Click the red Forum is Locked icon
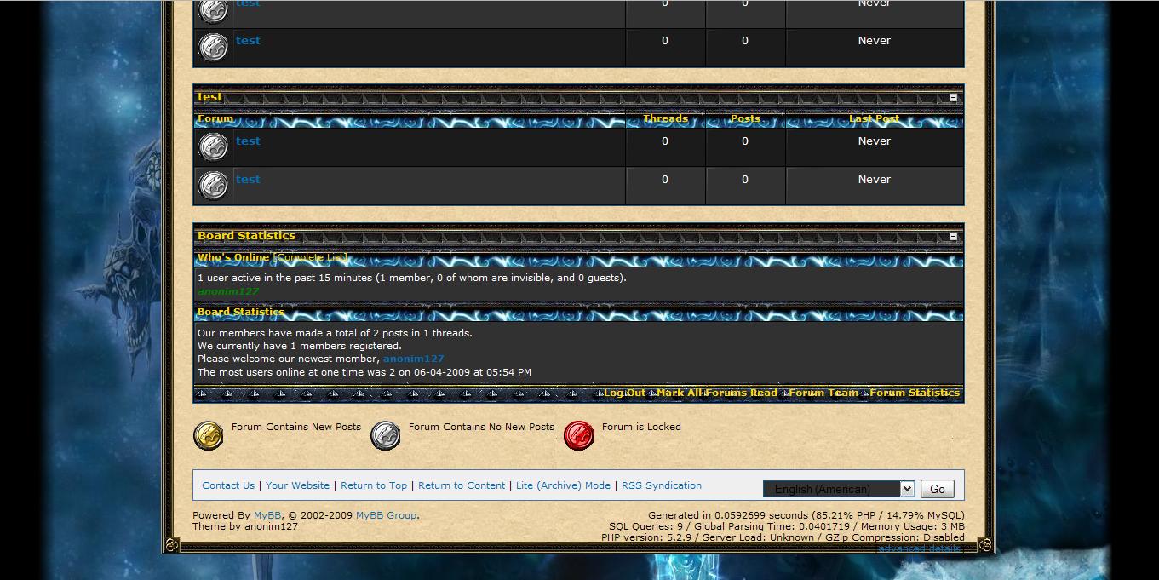This screenshot has width=1159, height=580. click(x=579, y=435)
